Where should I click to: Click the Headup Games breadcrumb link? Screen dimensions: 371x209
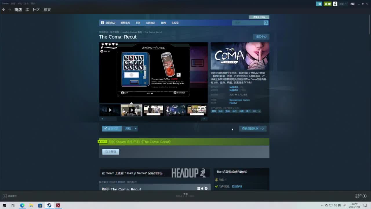point(132,32)
